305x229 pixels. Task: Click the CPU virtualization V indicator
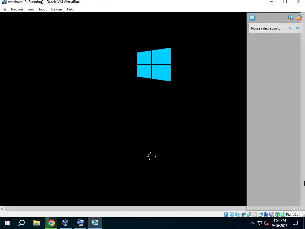272,214
